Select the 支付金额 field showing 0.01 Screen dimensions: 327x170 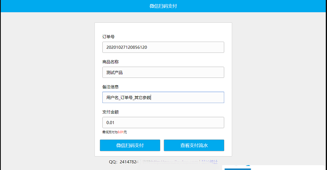pos(163,123)
